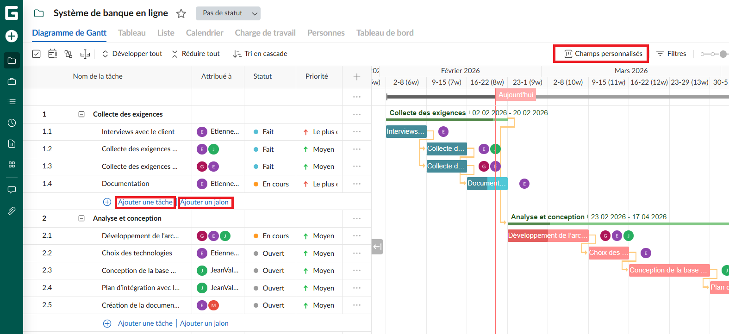Click the chat comments icon in sidebar
The image size is (729, 334).
click(x=12, y=190)
